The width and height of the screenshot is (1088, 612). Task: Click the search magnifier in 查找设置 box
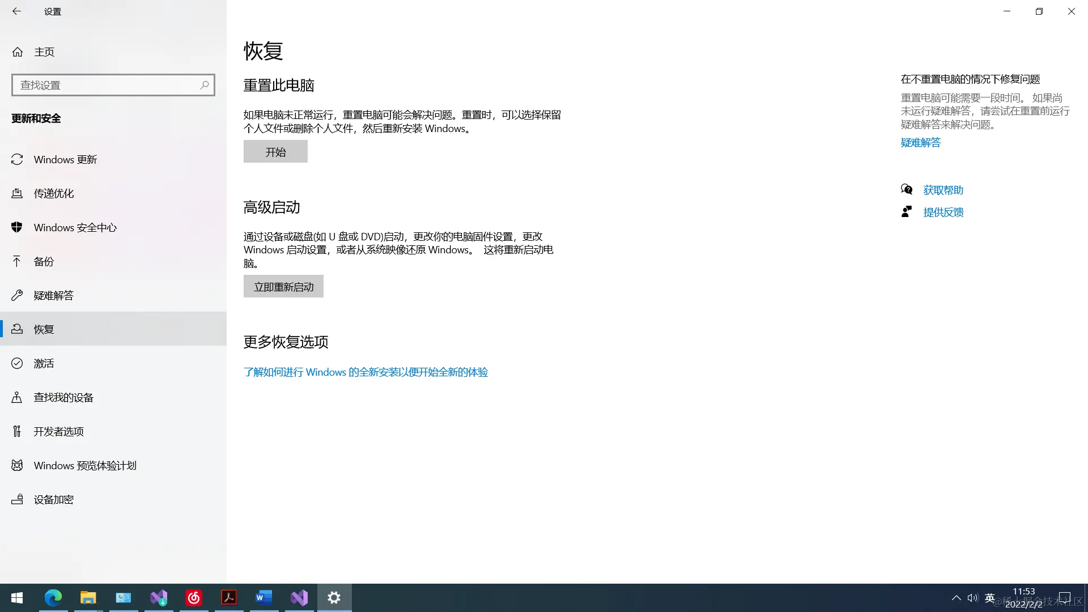coord(205,85)
